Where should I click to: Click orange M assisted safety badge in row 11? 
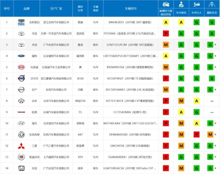(210, 135)
